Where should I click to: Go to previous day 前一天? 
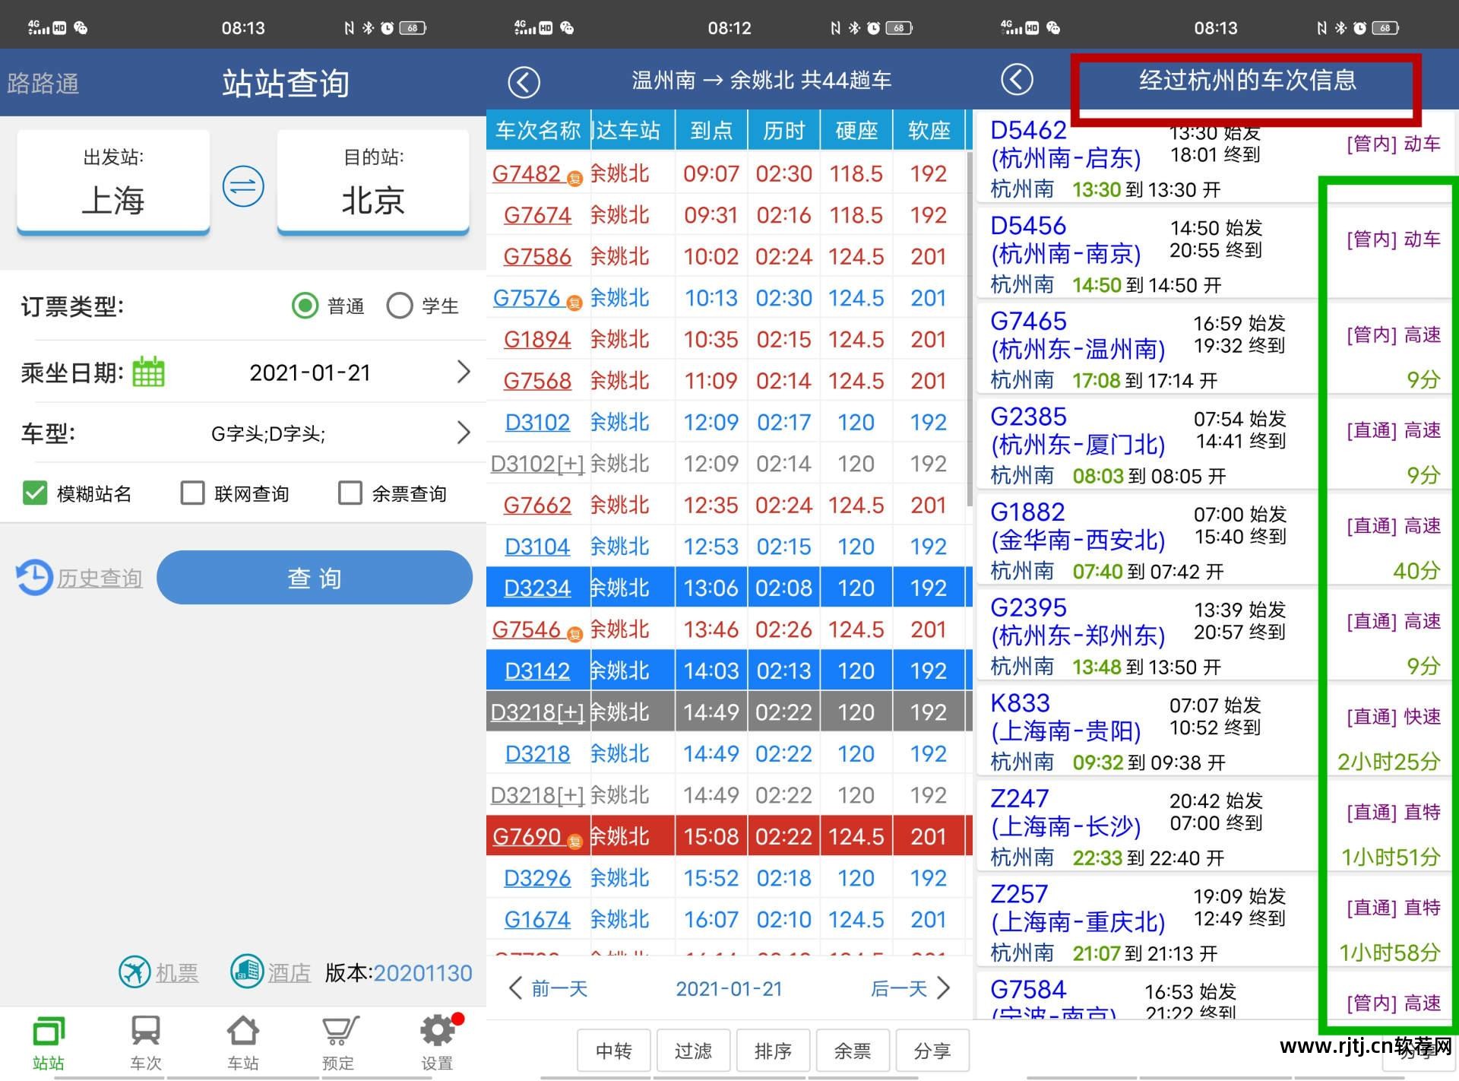(548, 988)
